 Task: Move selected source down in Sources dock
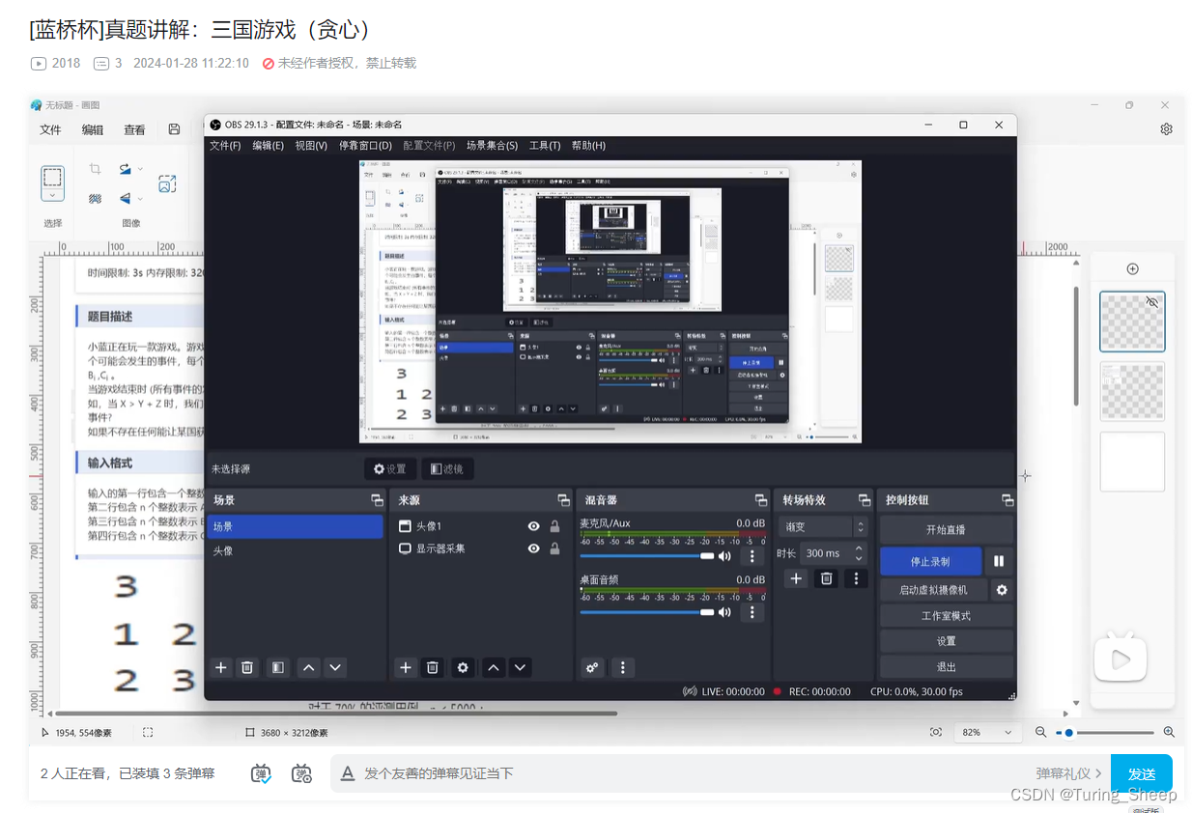click(520, 667)
